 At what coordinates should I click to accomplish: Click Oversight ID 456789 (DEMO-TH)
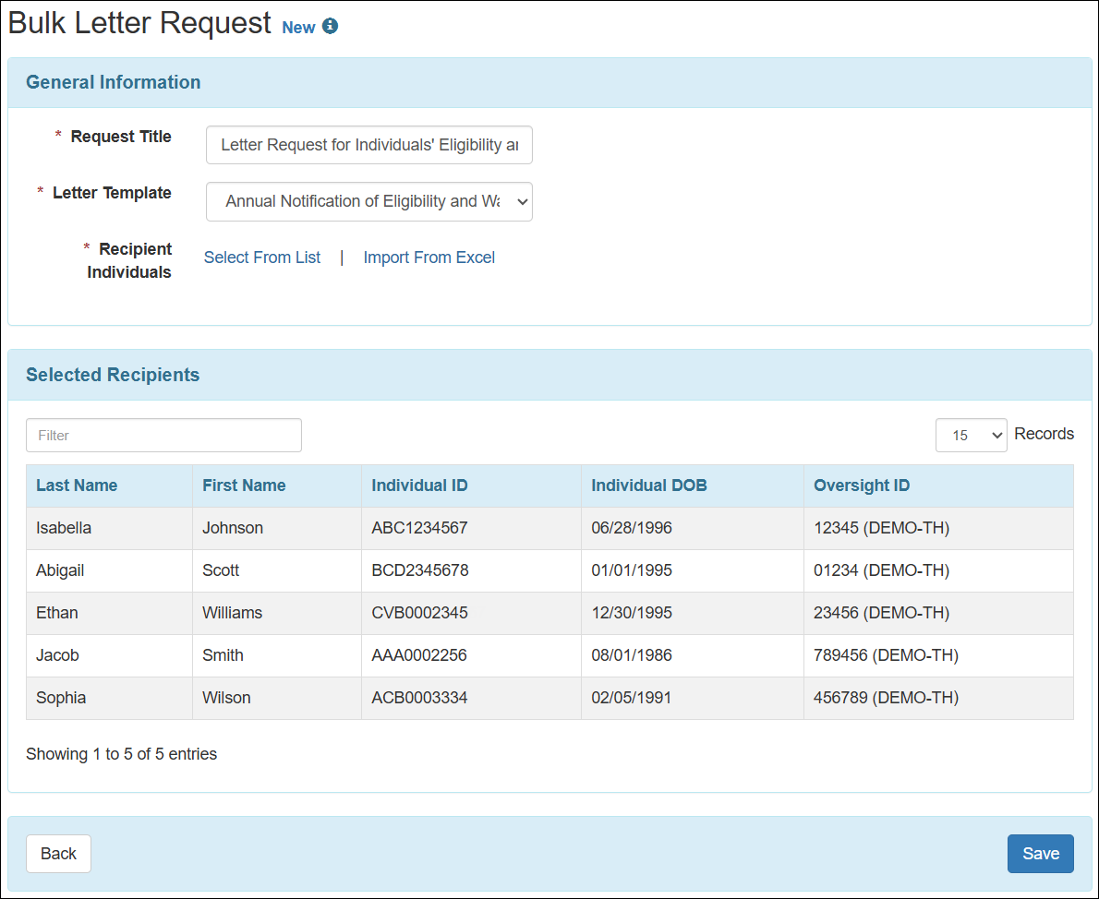pyautogui.click(x=938, y=698)
